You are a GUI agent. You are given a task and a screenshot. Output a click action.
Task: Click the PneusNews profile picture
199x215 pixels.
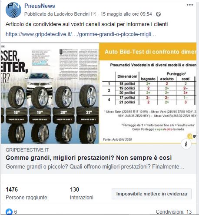click(13, 10)
